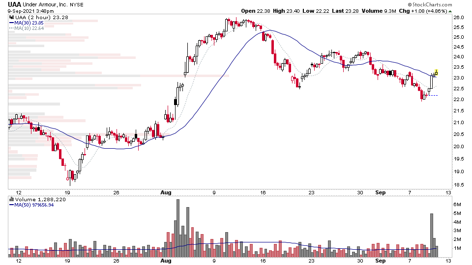Click the 26.0 price axis label
Viewport: 472px width, 265px height.
(x=458, y=18)
